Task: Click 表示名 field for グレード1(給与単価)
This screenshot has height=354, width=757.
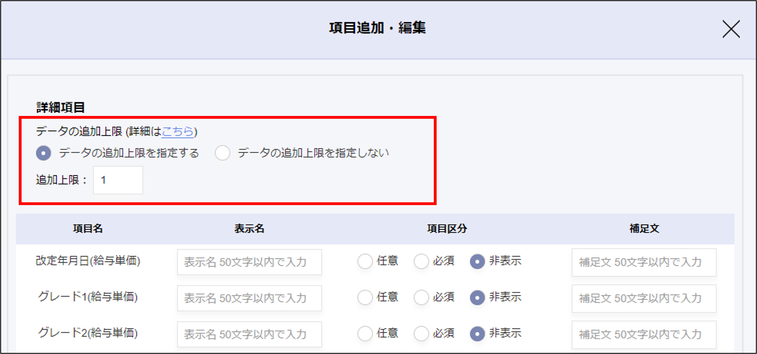Action: pyautogui.click(x=249, y=298)
